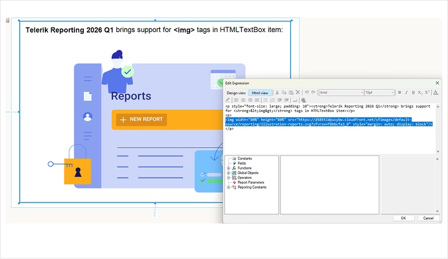Click the NEW REPORT button in illustration
Viewport: 448px width, 259px height.
pyautogui.click(x=142, y=119)
